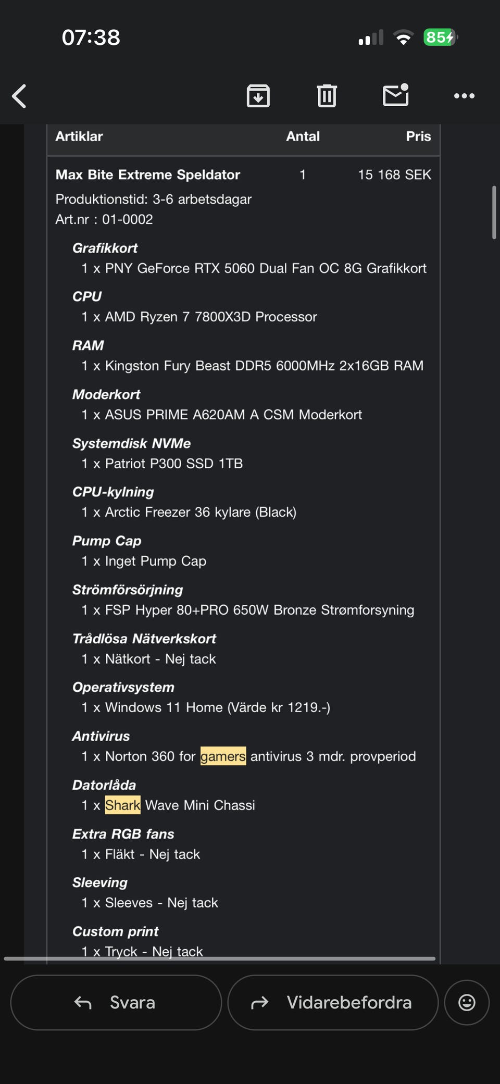
Task: Tap the back arrow icon
Action: (x=19, y=96)
